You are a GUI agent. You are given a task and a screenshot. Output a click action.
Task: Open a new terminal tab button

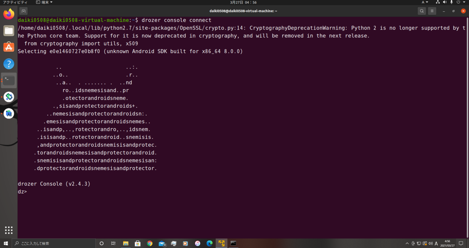point(24,11)
